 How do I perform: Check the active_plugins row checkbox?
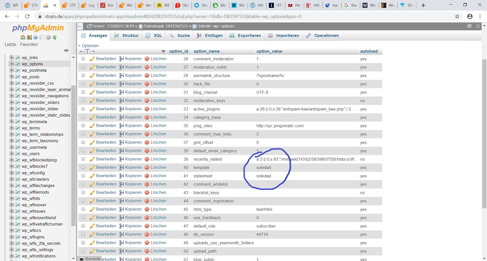coord(83,109)
